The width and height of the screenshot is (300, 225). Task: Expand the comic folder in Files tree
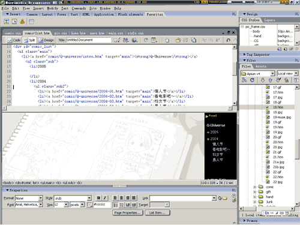click(x=254, y=187)
